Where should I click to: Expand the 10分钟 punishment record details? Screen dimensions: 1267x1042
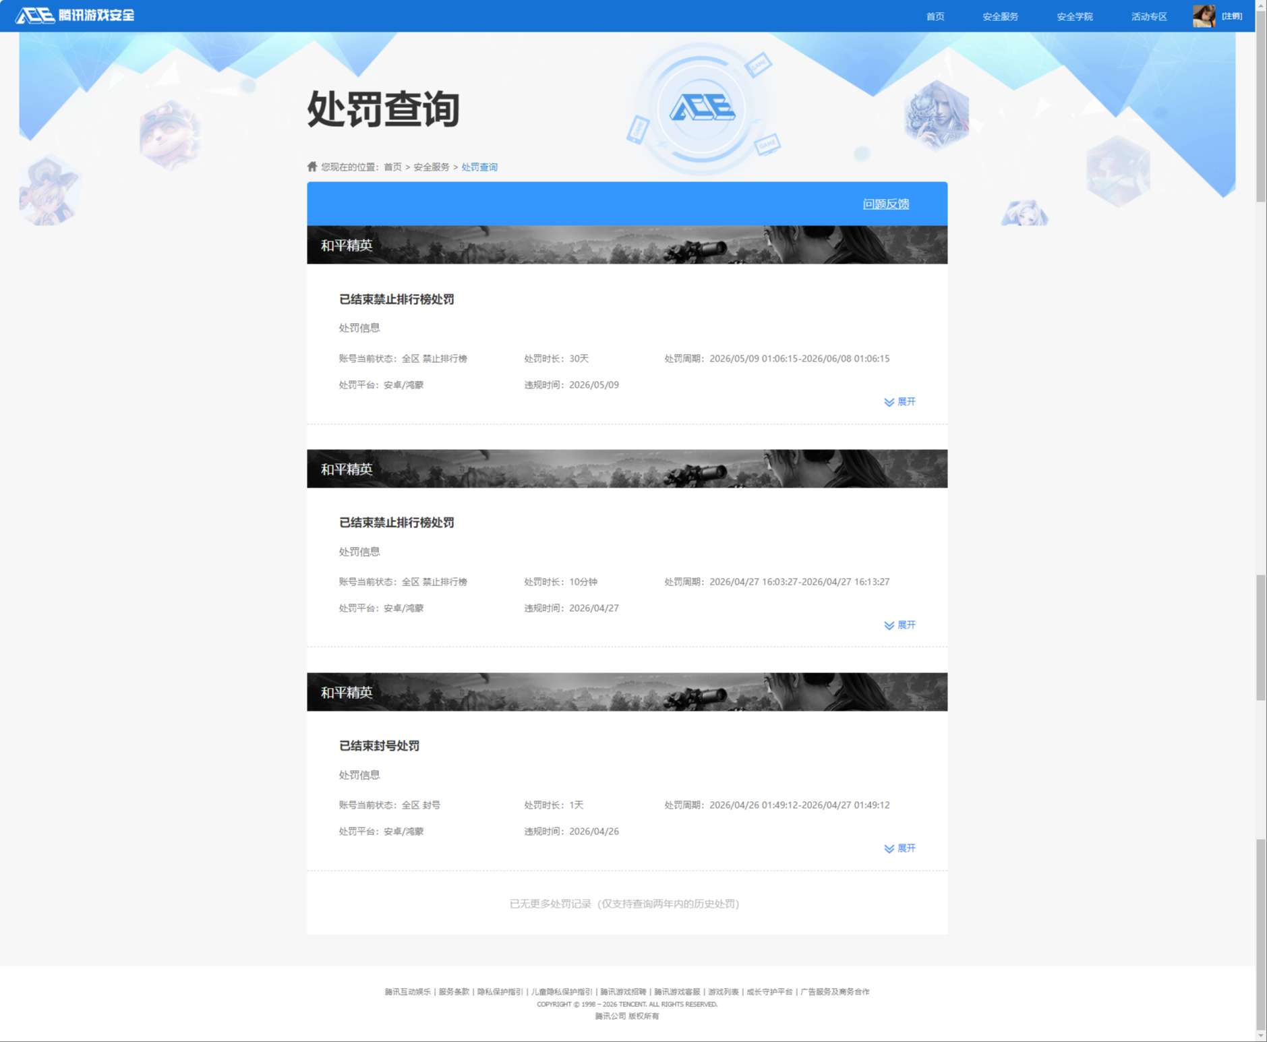coord(900,625)
